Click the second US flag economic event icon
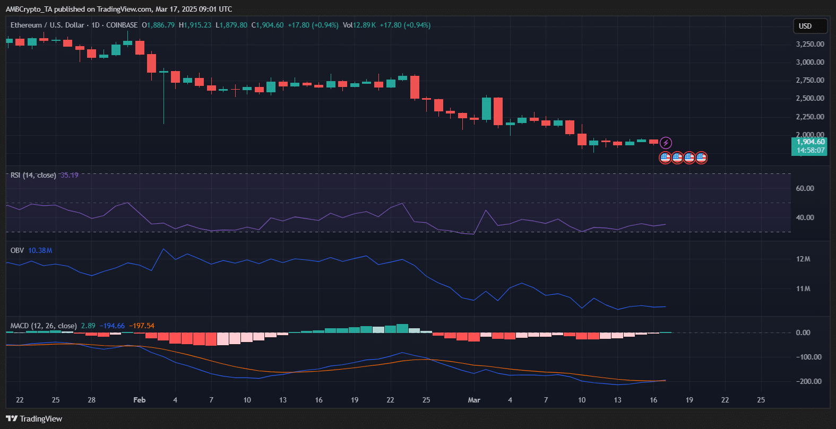836x429 pixels. tap(677, 157)
